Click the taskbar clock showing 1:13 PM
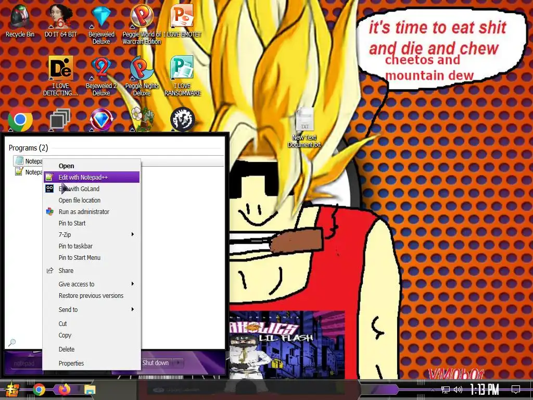The width and height of the screenshot is (533, 400). (485, 390)
